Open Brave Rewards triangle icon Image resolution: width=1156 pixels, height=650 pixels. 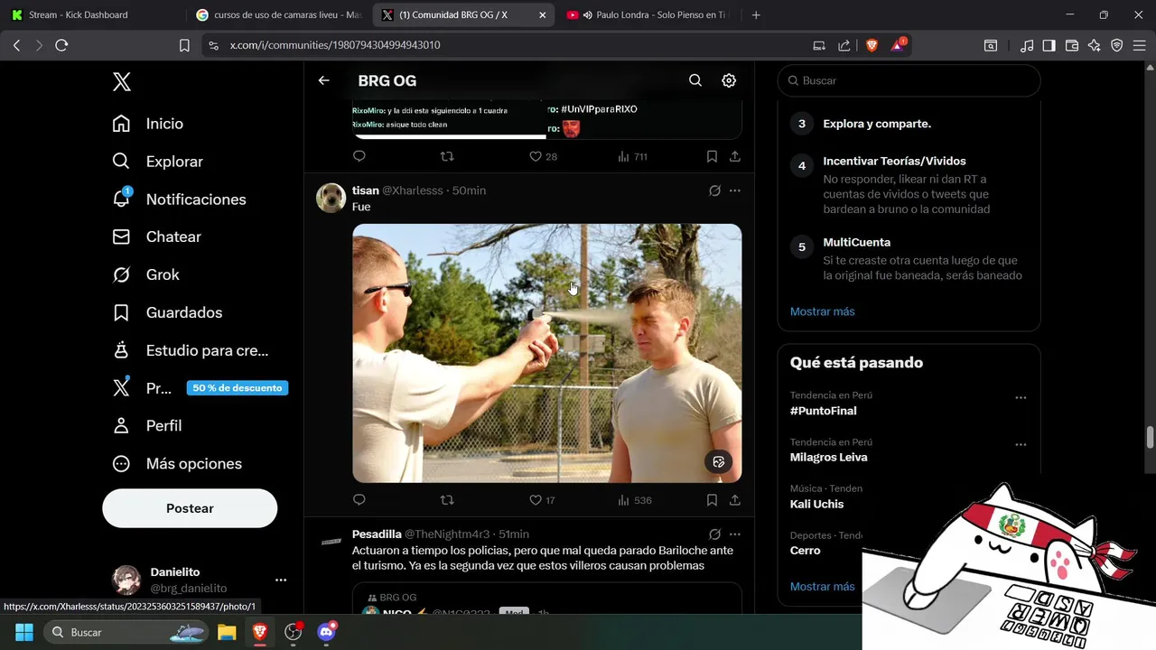click(x=899, y=45)
